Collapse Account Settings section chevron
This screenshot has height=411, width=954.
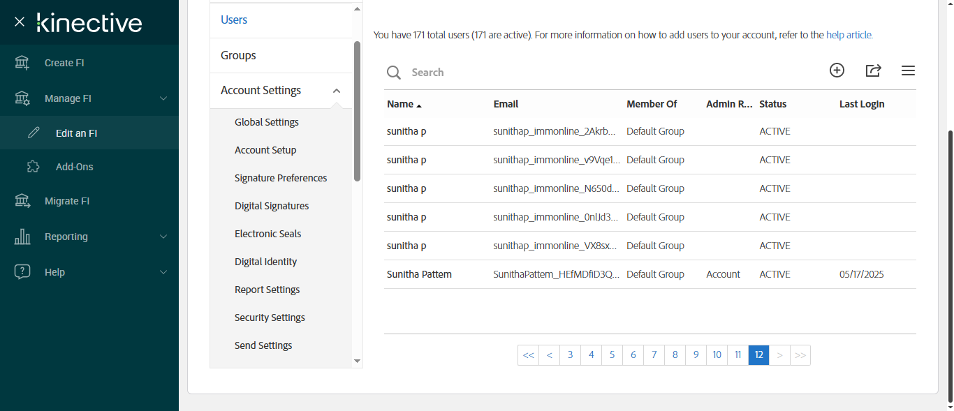(x=337, y=91)
